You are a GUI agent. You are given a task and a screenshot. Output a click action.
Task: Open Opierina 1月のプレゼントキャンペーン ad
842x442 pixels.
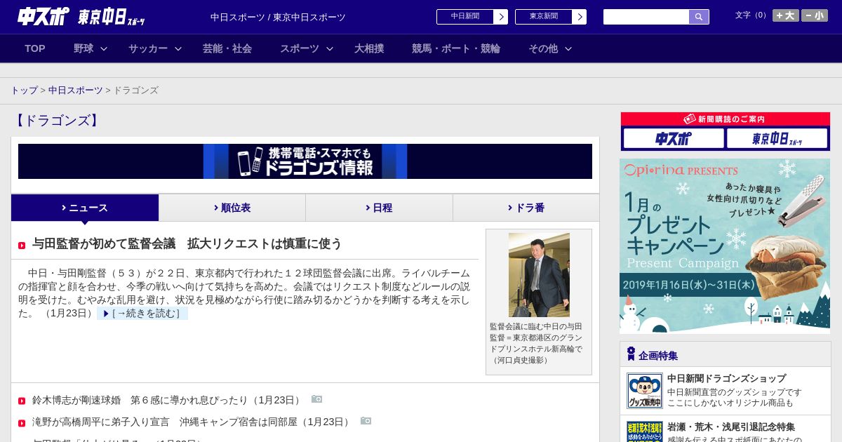[x=725, y=246]
